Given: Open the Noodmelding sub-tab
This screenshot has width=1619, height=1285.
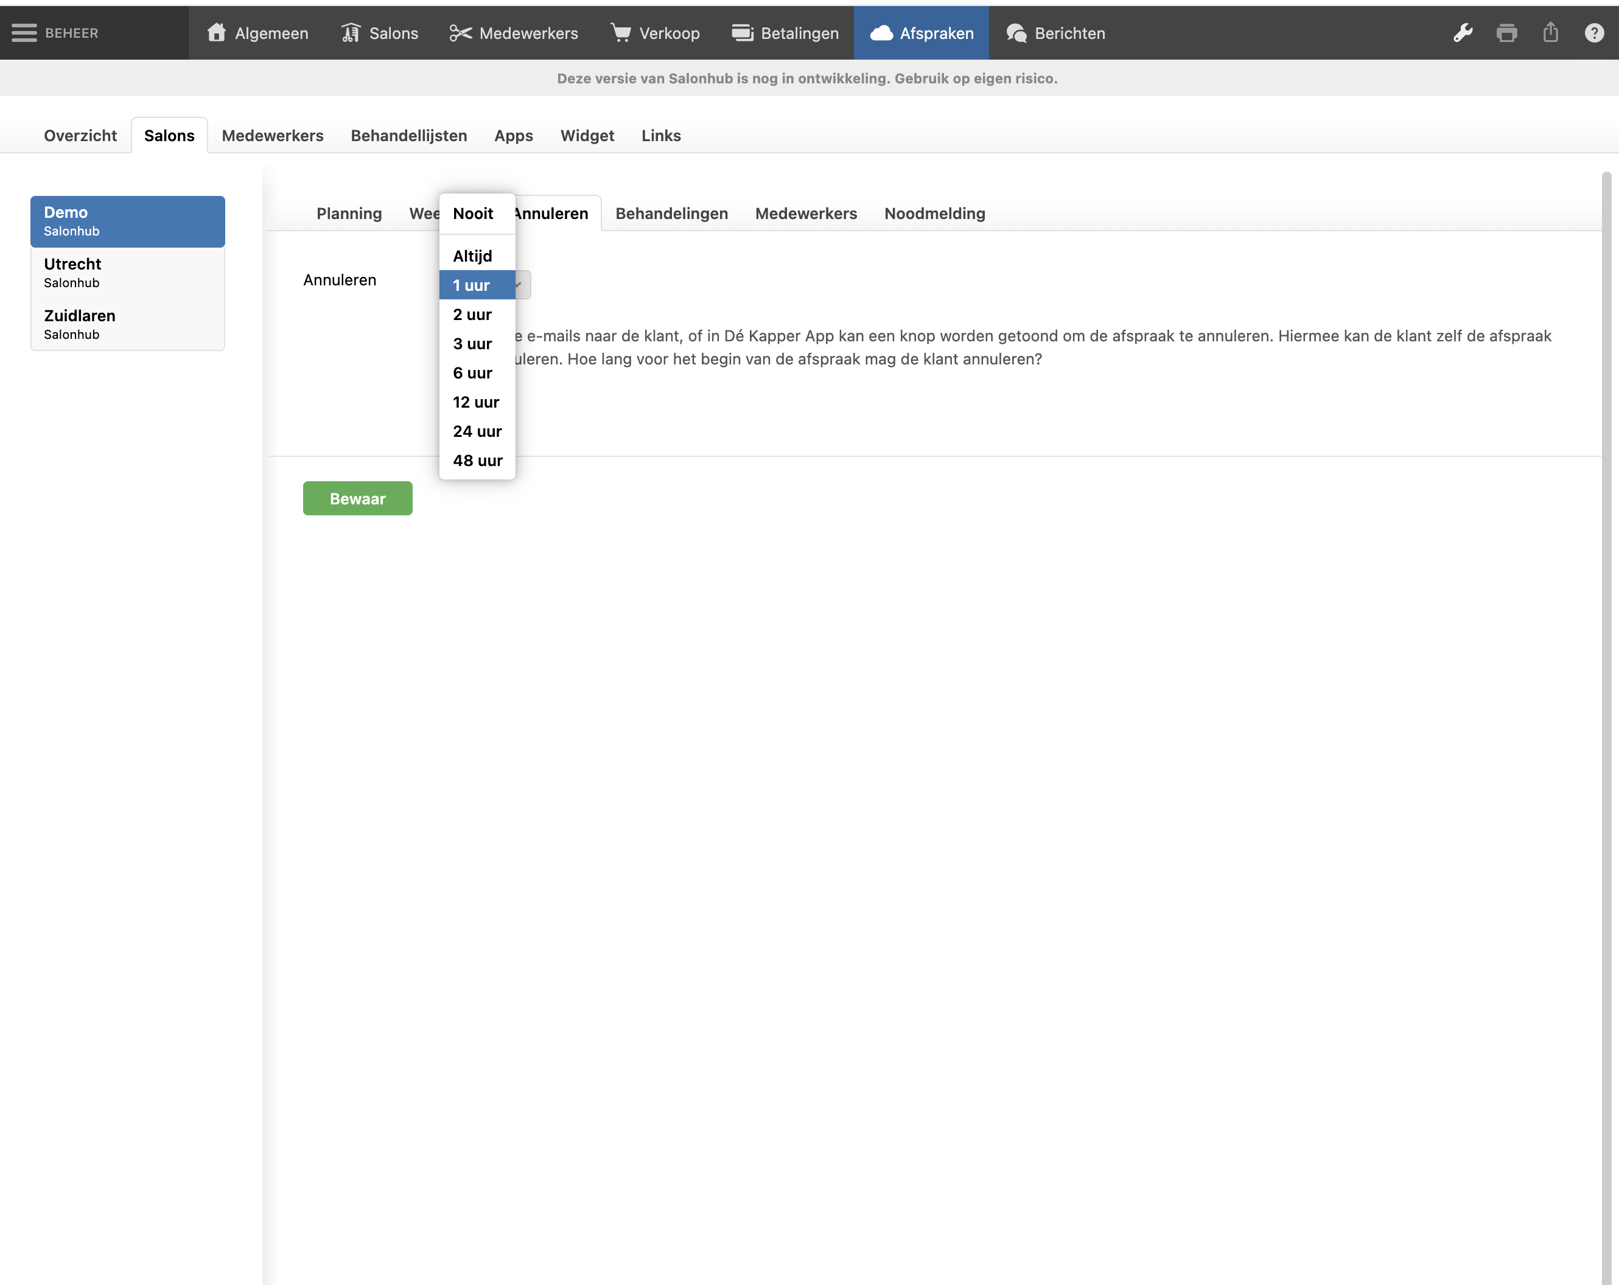Looking at the screenshot, I should click(x=934, y=214).
